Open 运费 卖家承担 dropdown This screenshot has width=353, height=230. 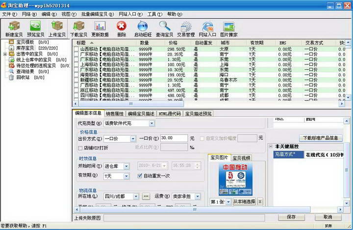point(198,197)
